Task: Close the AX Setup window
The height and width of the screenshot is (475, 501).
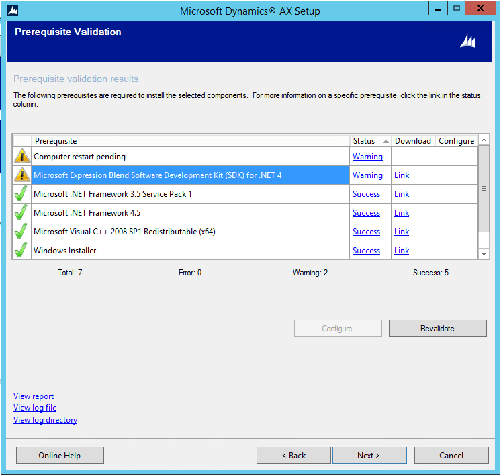Action: coord(480,9)
